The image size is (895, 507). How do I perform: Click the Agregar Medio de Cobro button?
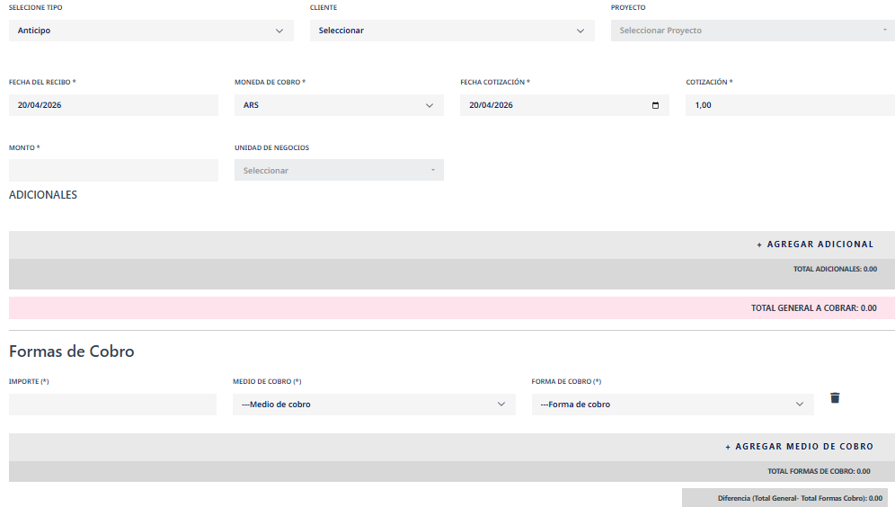coord(799,447)
